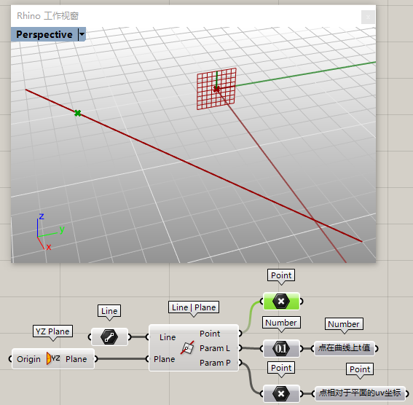Click the grey Point parameter icon
Viewport: 413px width, 405px height.
coord(281,393)
